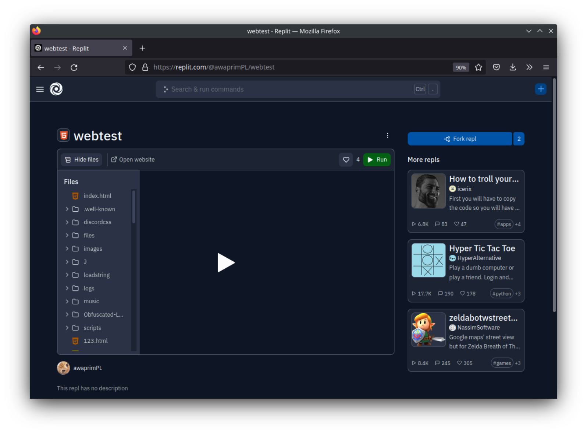Click the Replit logo icon
The height and width of the screenshot is (434, 587).
click(x=56, y=89)
